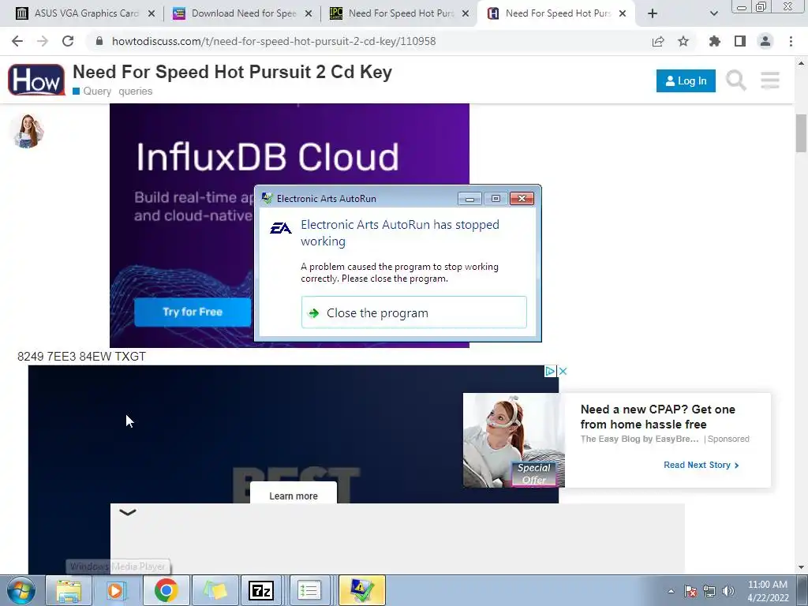Open Windows Media Player from the taskbar
The image size is (808, 606).
(117, 590)
